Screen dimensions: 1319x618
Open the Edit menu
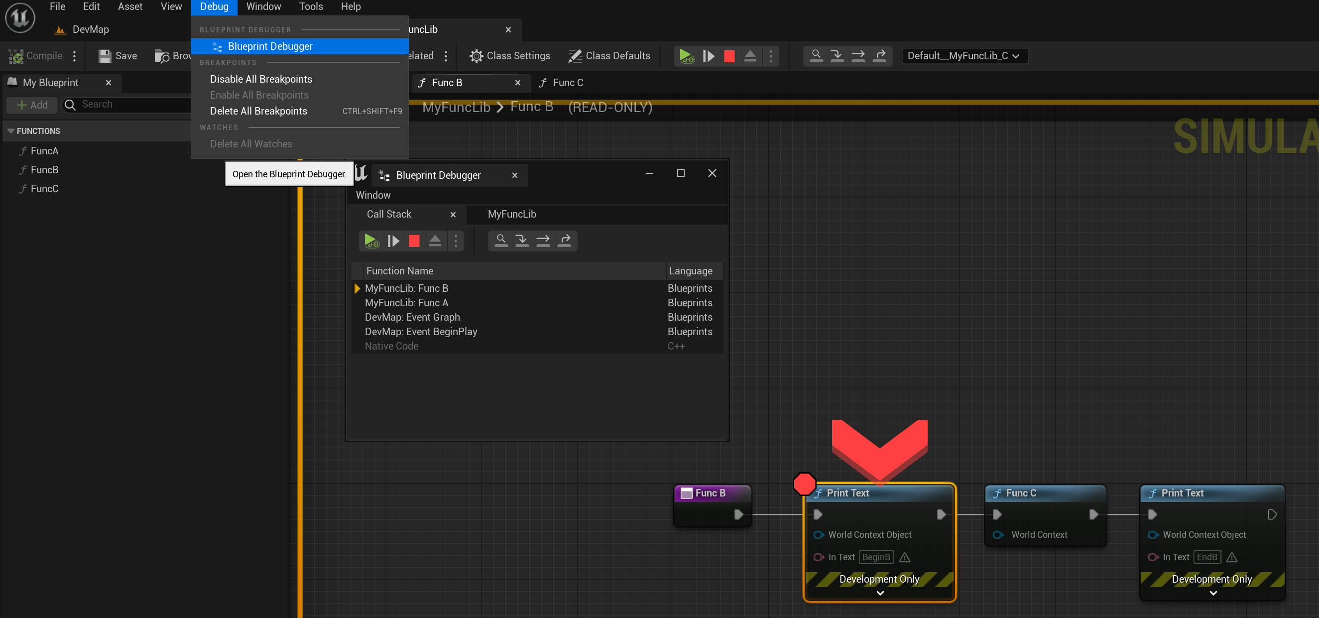(x=91, y=6)
